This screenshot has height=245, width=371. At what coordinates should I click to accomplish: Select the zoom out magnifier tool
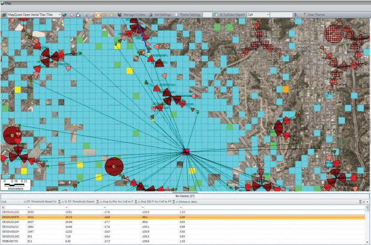[92, 15]
